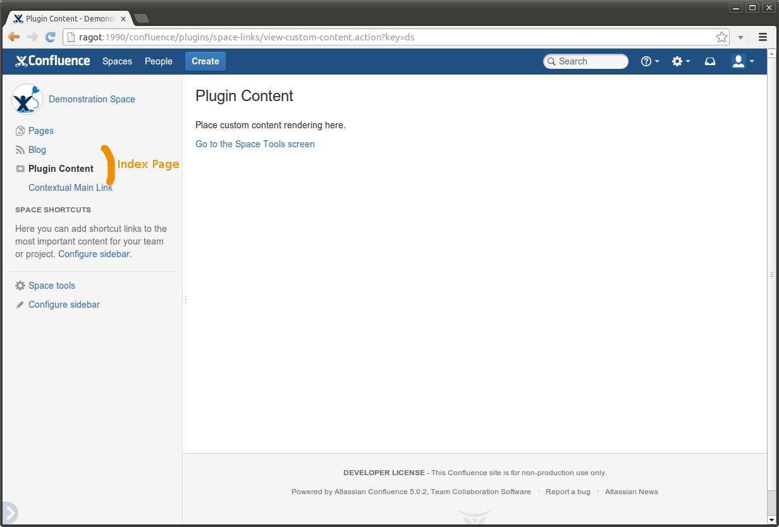Expand the bottom-left sidebar collapse arrow
Viewport: 779px width, 527px height.
(9, 513)
